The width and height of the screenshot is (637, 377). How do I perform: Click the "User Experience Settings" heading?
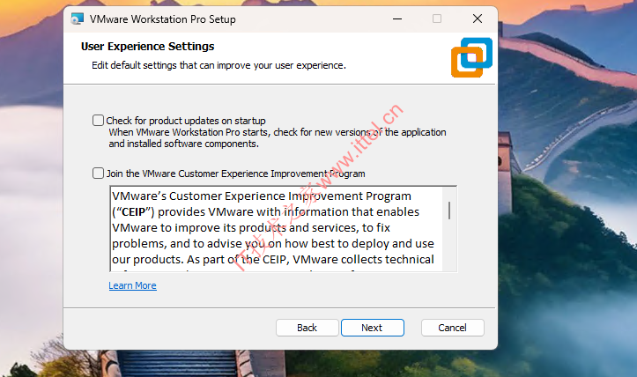pyautogui.click(x=147, y=47)
